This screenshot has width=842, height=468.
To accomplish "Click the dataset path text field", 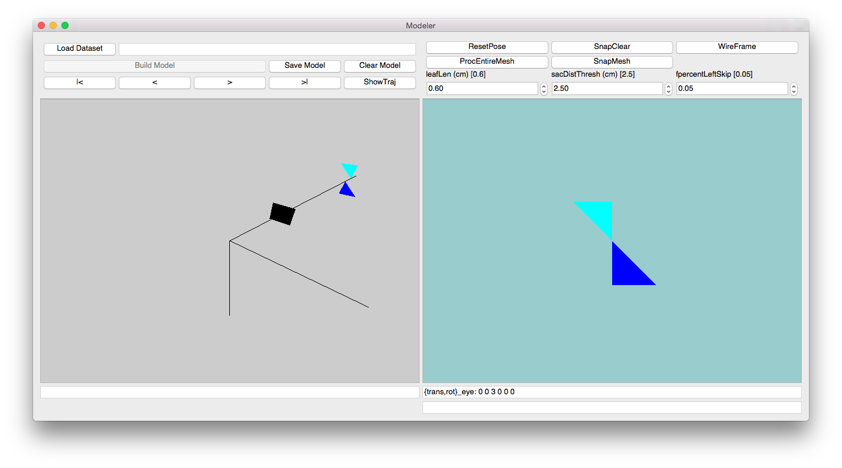I will click(x=267, y=49).
